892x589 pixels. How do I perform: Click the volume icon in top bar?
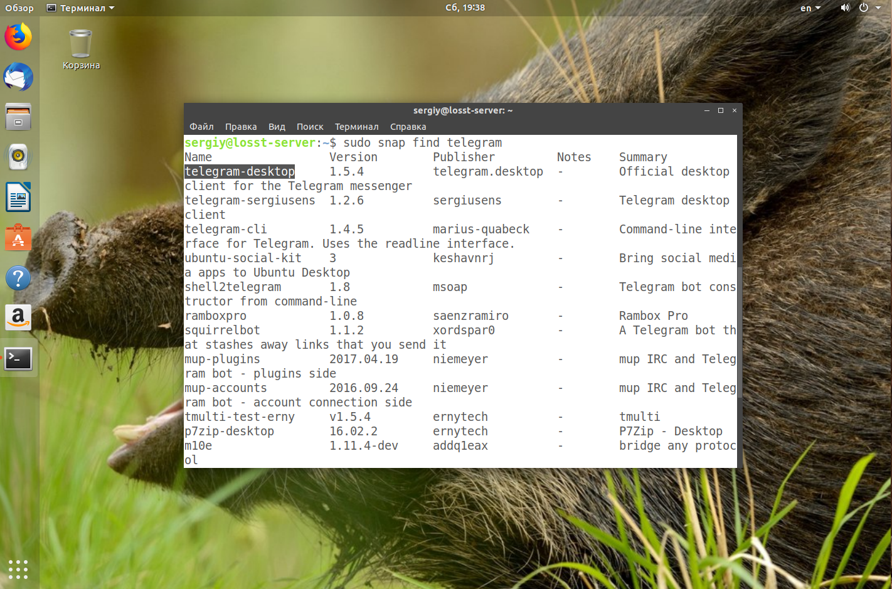tap(845, 8)
